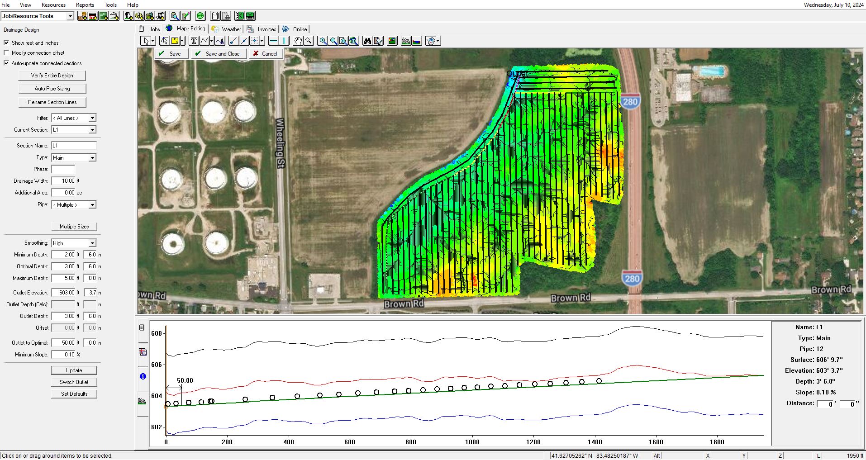
Task: Enable 'Modify connection offset' checkbox
Action: [x=6, y=52]
